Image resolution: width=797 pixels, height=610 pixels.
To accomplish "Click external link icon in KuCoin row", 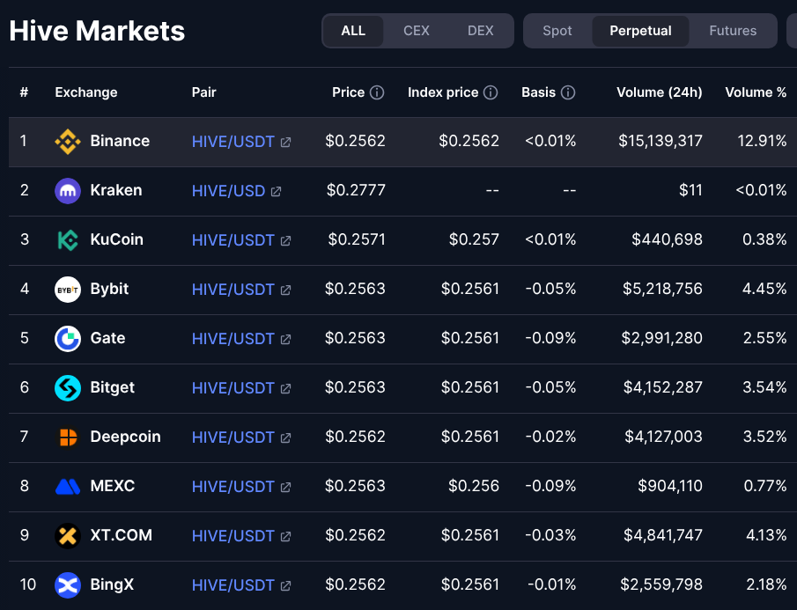I will tap(285, 241).
